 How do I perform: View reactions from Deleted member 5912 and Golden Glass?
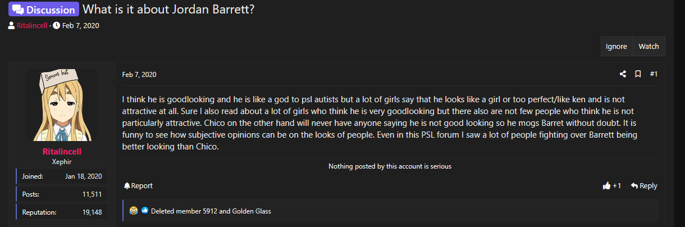tap(211, 211)
